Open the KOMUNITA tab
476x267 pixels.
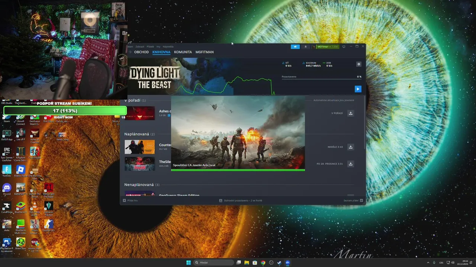[183, 52]
